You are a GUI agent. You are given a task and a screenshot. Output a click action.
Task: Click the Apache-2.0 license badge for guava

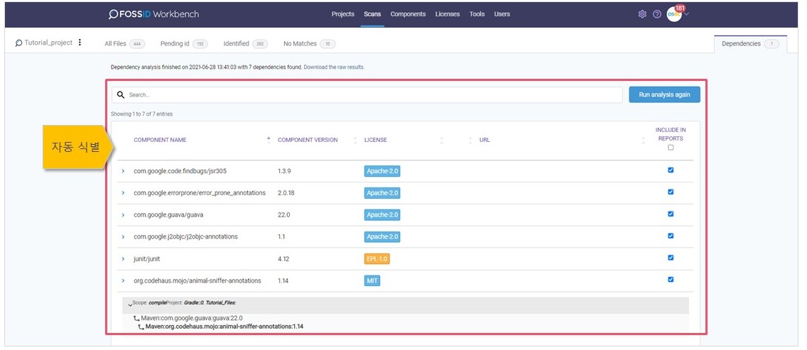382,215
